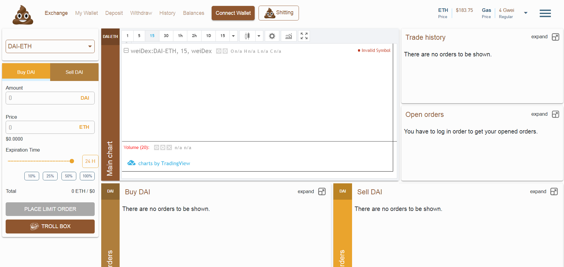This screenshot has width=564, height=267.
Task: Open chart properties gear in chart toolbar
Action: point(272,36)
